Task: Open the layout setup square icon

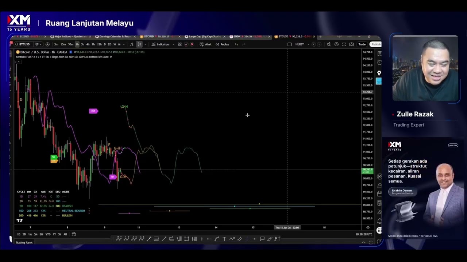Action: tap(290, 44)
